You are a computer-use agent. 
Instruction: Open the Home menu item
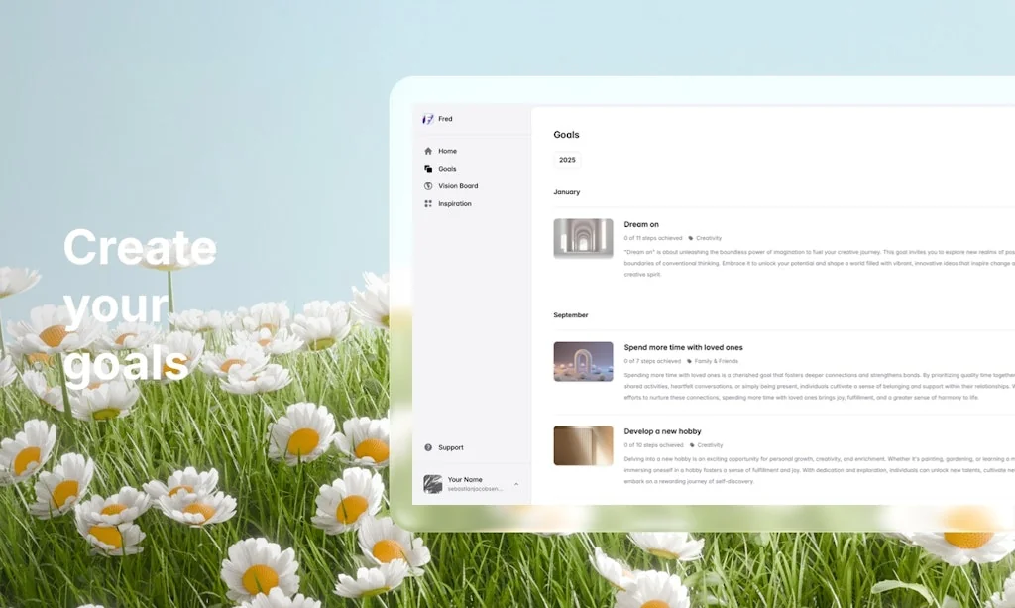[x=447, y=151]
